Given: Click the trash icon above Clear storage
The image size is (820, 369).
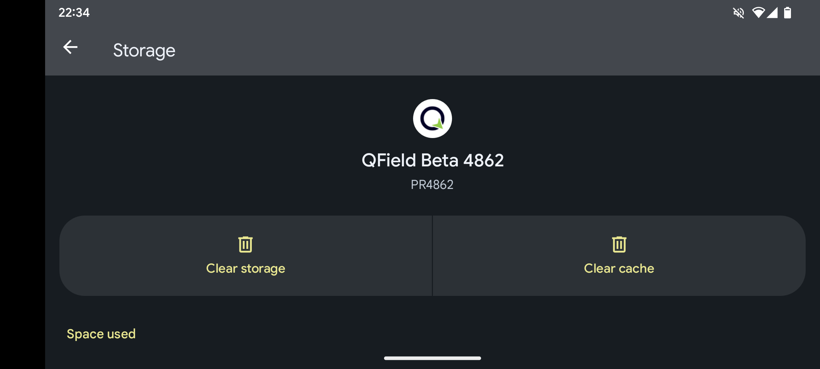Looking at the screenshot, I should point(245,244).
